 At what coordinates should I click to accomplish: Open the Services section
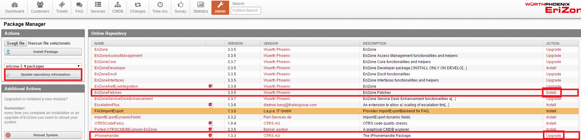(x=98, y=8)
